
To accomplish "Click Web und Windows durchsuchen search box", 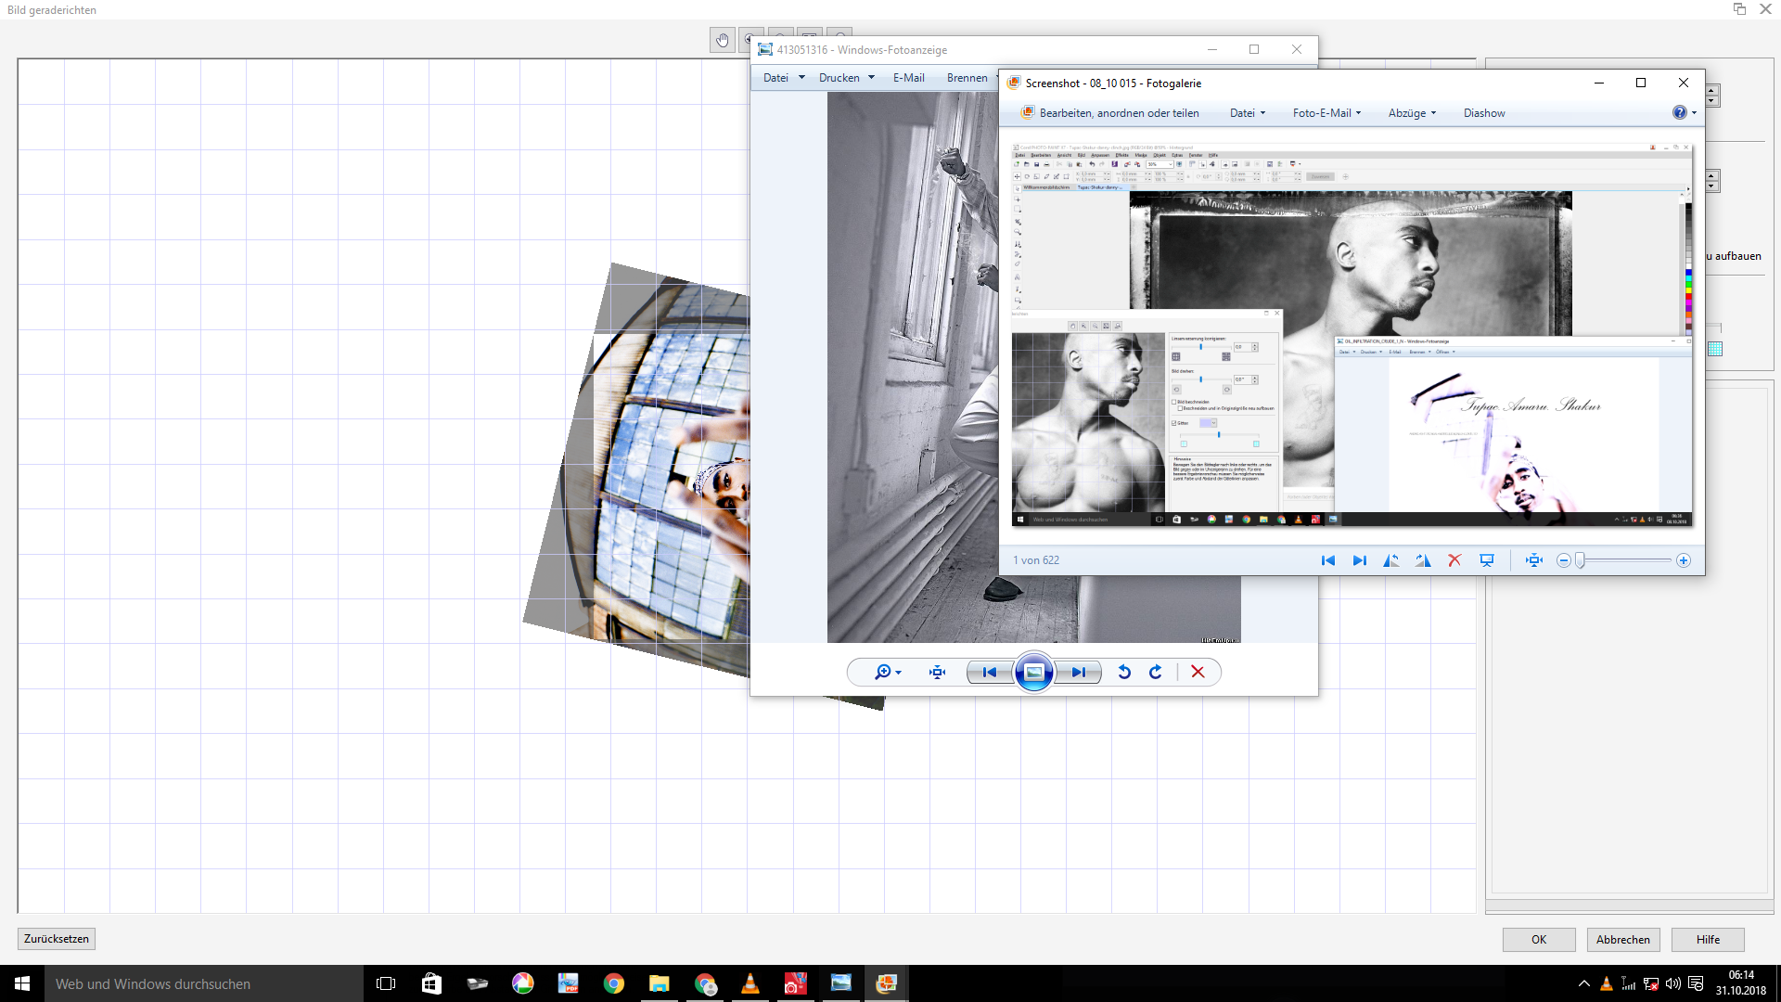I will (x=204, y=983).
